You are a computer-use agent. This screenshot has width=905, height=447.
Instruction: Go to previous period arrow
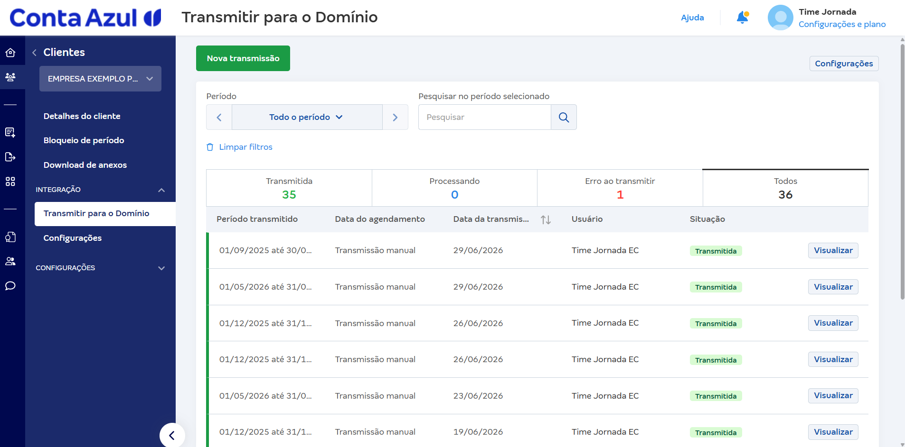coord(219,117)
